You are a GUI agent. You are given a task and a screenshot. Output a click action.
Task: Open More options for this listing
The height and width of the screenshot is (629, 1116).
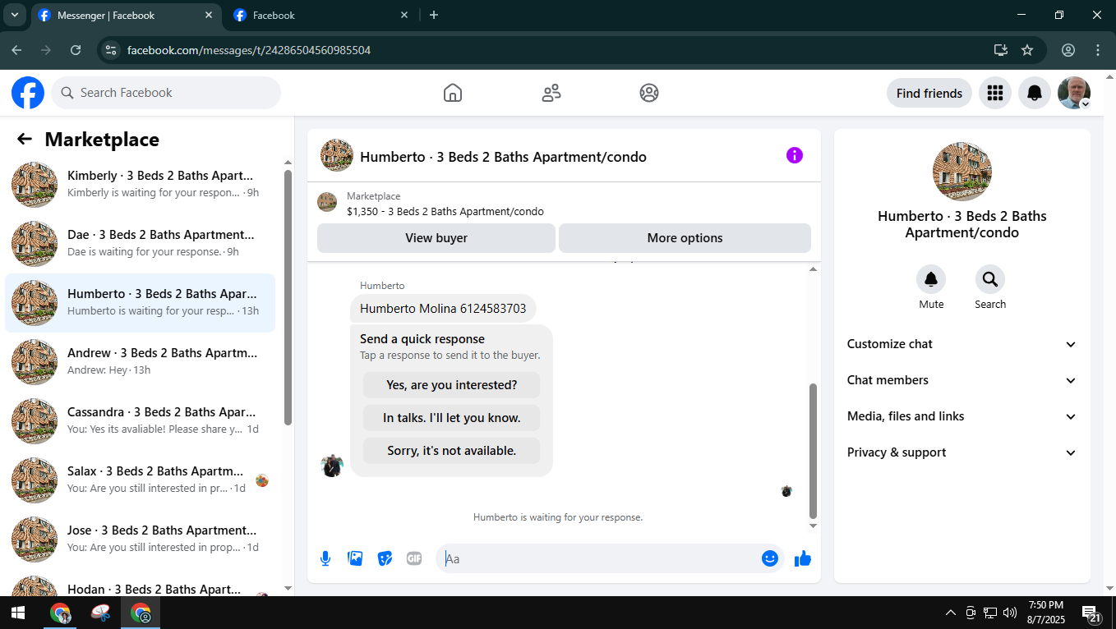pyautogui.click(x=685, y=238)
